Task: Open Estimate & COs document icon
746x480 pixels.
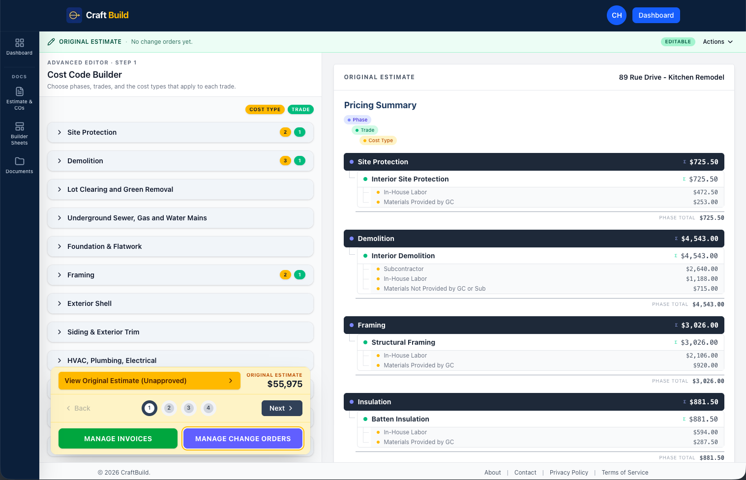Action: 20,91
